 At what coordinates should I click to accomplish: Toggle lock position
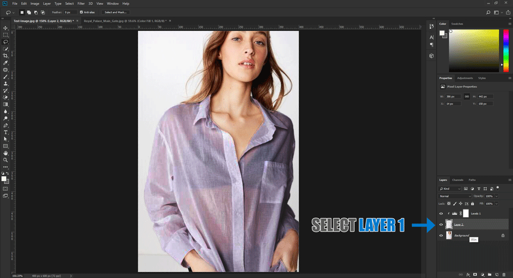tap(461, 204)
